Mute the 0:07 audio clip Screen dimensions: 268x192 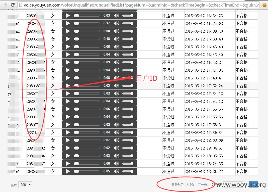coord(117,140)
